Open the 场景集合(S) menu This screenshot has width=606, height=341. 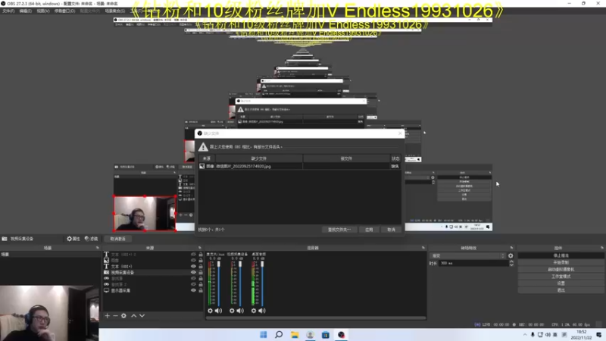tap(115, 11)
